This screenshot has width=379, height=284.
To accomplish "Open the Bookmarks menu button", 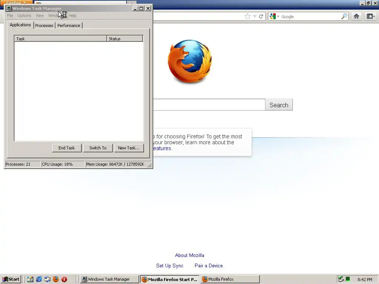I will tap(370, 16).
